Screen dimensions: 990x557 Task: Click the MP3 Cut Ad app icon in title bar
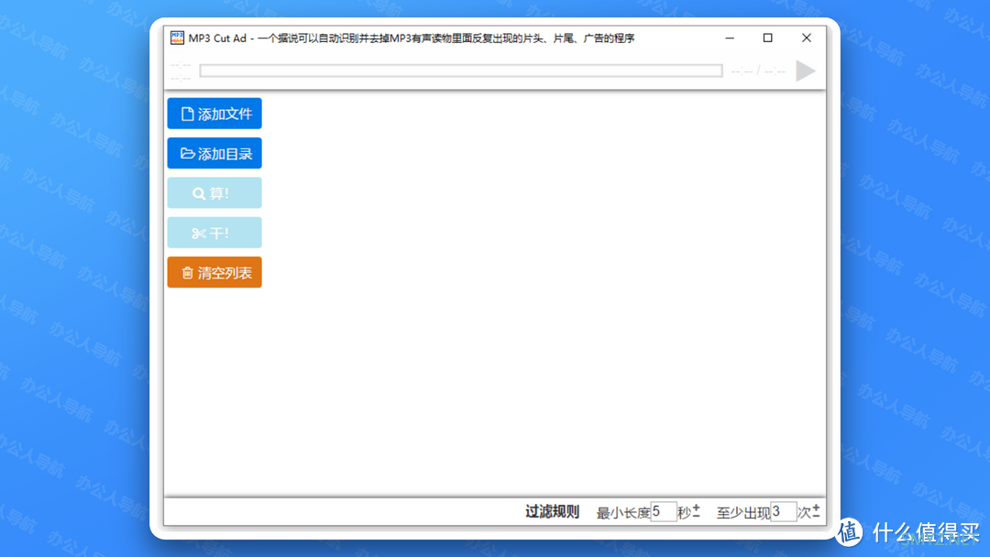[x=177, y=38]
